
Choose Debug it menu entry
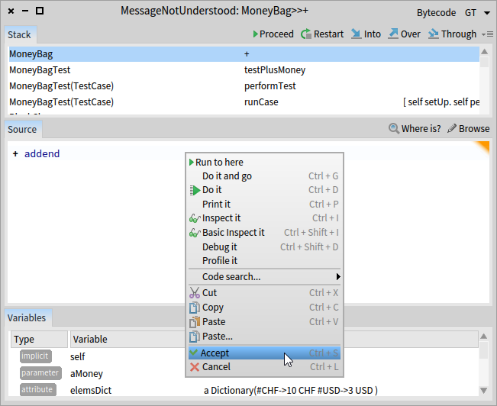point(264,247)
